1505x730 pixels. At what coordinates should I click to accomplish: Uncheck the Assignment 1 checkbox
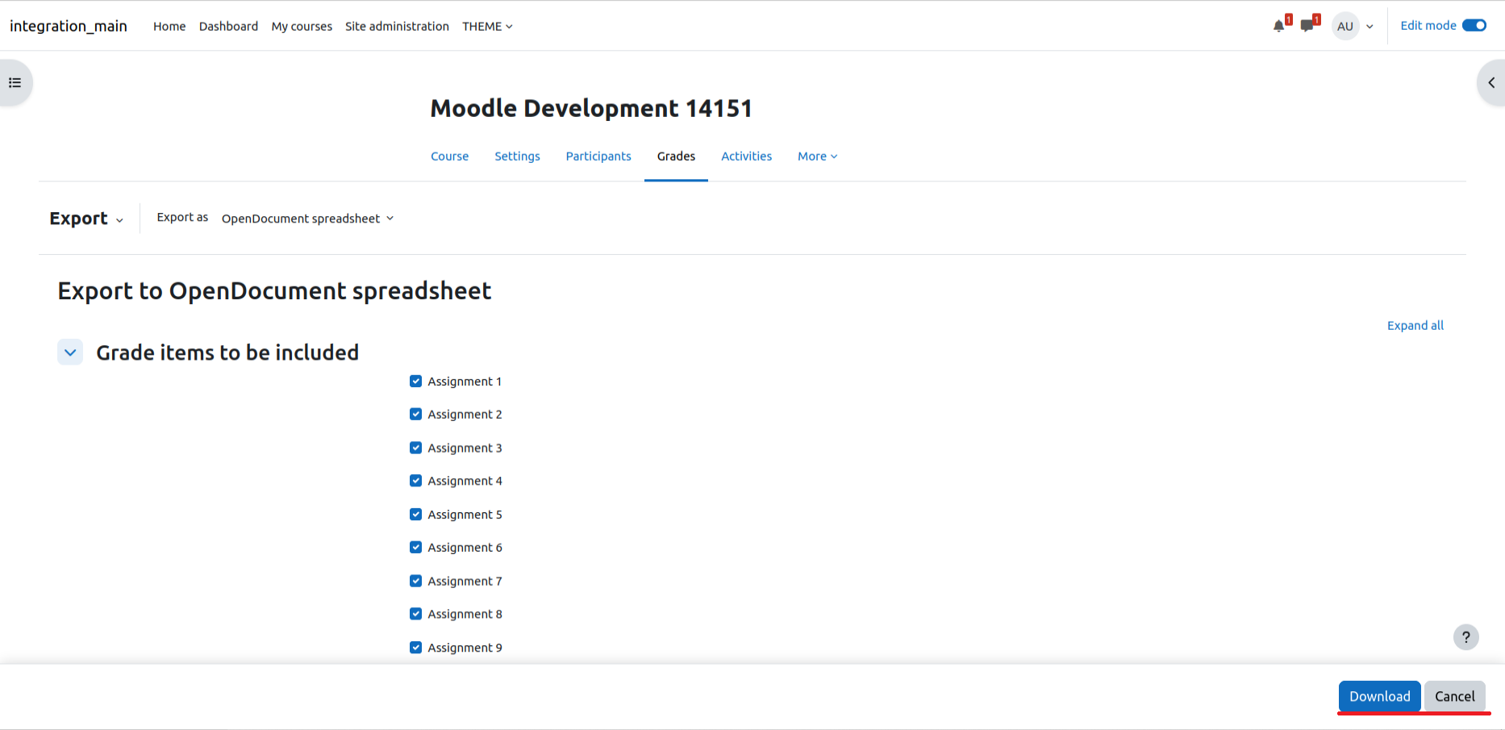(415, 381)
